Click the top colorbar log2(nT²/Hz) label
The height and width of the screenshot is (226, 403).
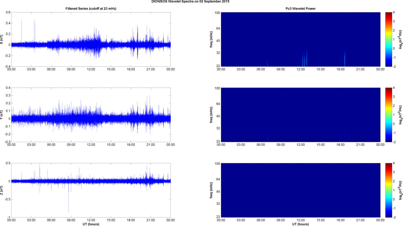(x=401, y=39)
